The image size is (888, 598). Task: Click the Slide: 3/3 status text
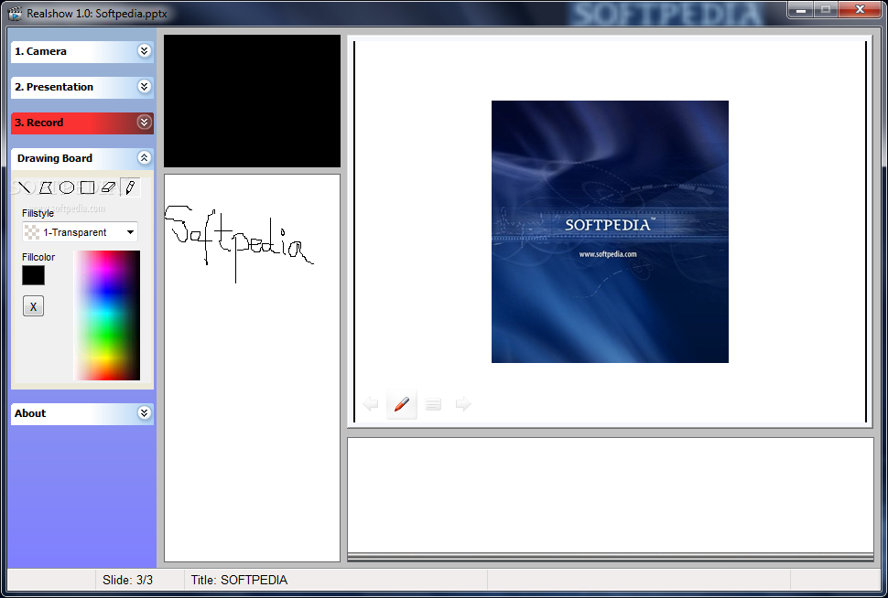127,580
